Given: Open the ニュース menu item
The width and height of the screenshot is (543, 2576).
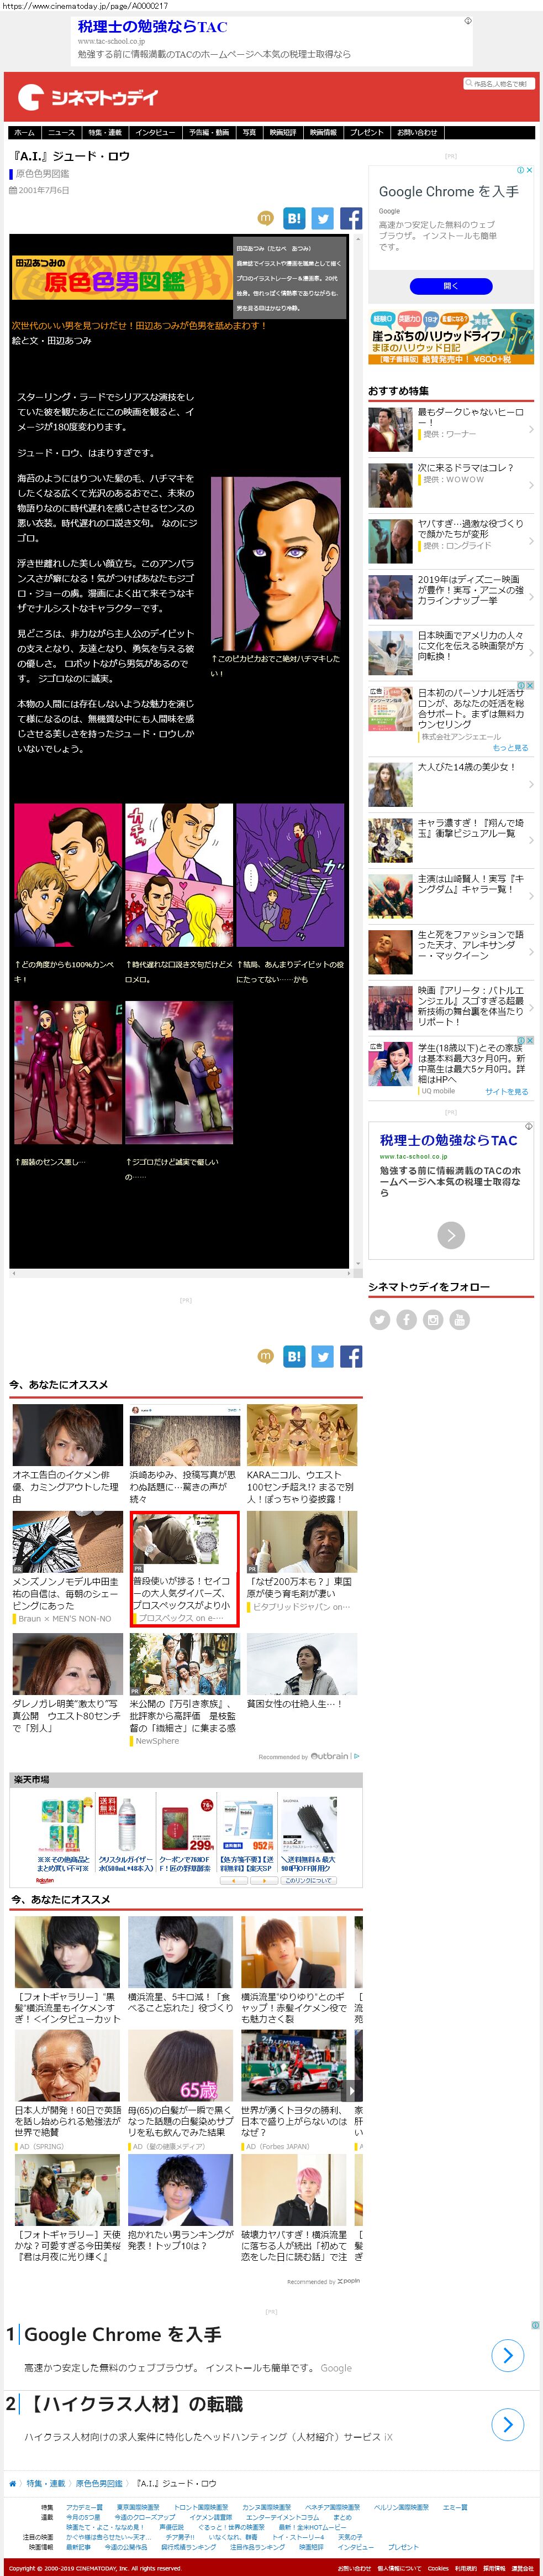Looking at the screenshot, I should coord(61,132).
